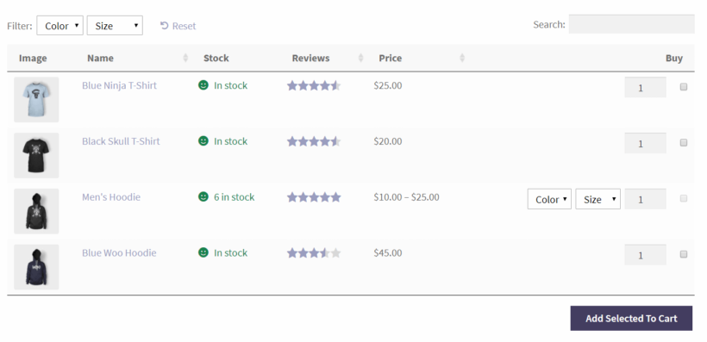Open Men's Hoodie Color variation dropdown
707x342 pixels.
click(549, 199)
